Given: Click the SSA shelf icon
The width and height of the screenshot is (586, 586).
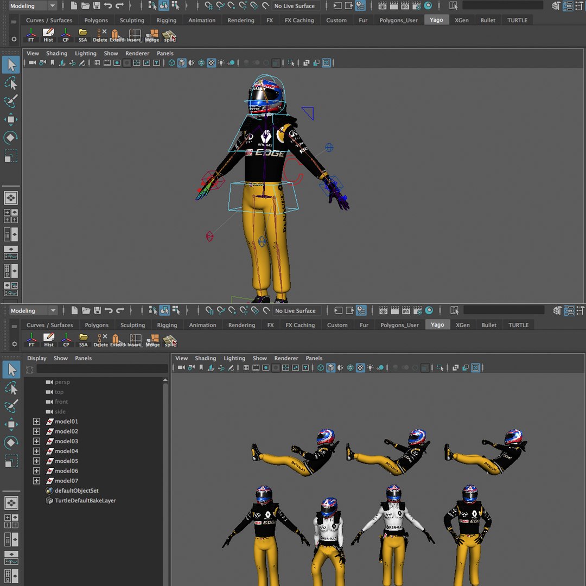Looking at the screenshot, I should coord(82,35).
